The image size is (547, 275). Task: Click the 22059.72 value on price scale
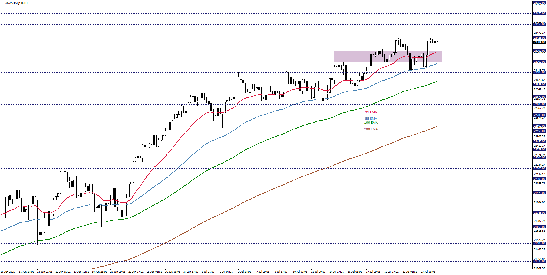539,184
